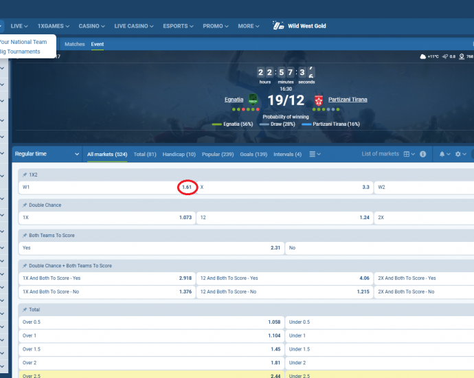Select the All markets (524) tab
This screenshot has height=378, width=474.
tap(107, 154)
